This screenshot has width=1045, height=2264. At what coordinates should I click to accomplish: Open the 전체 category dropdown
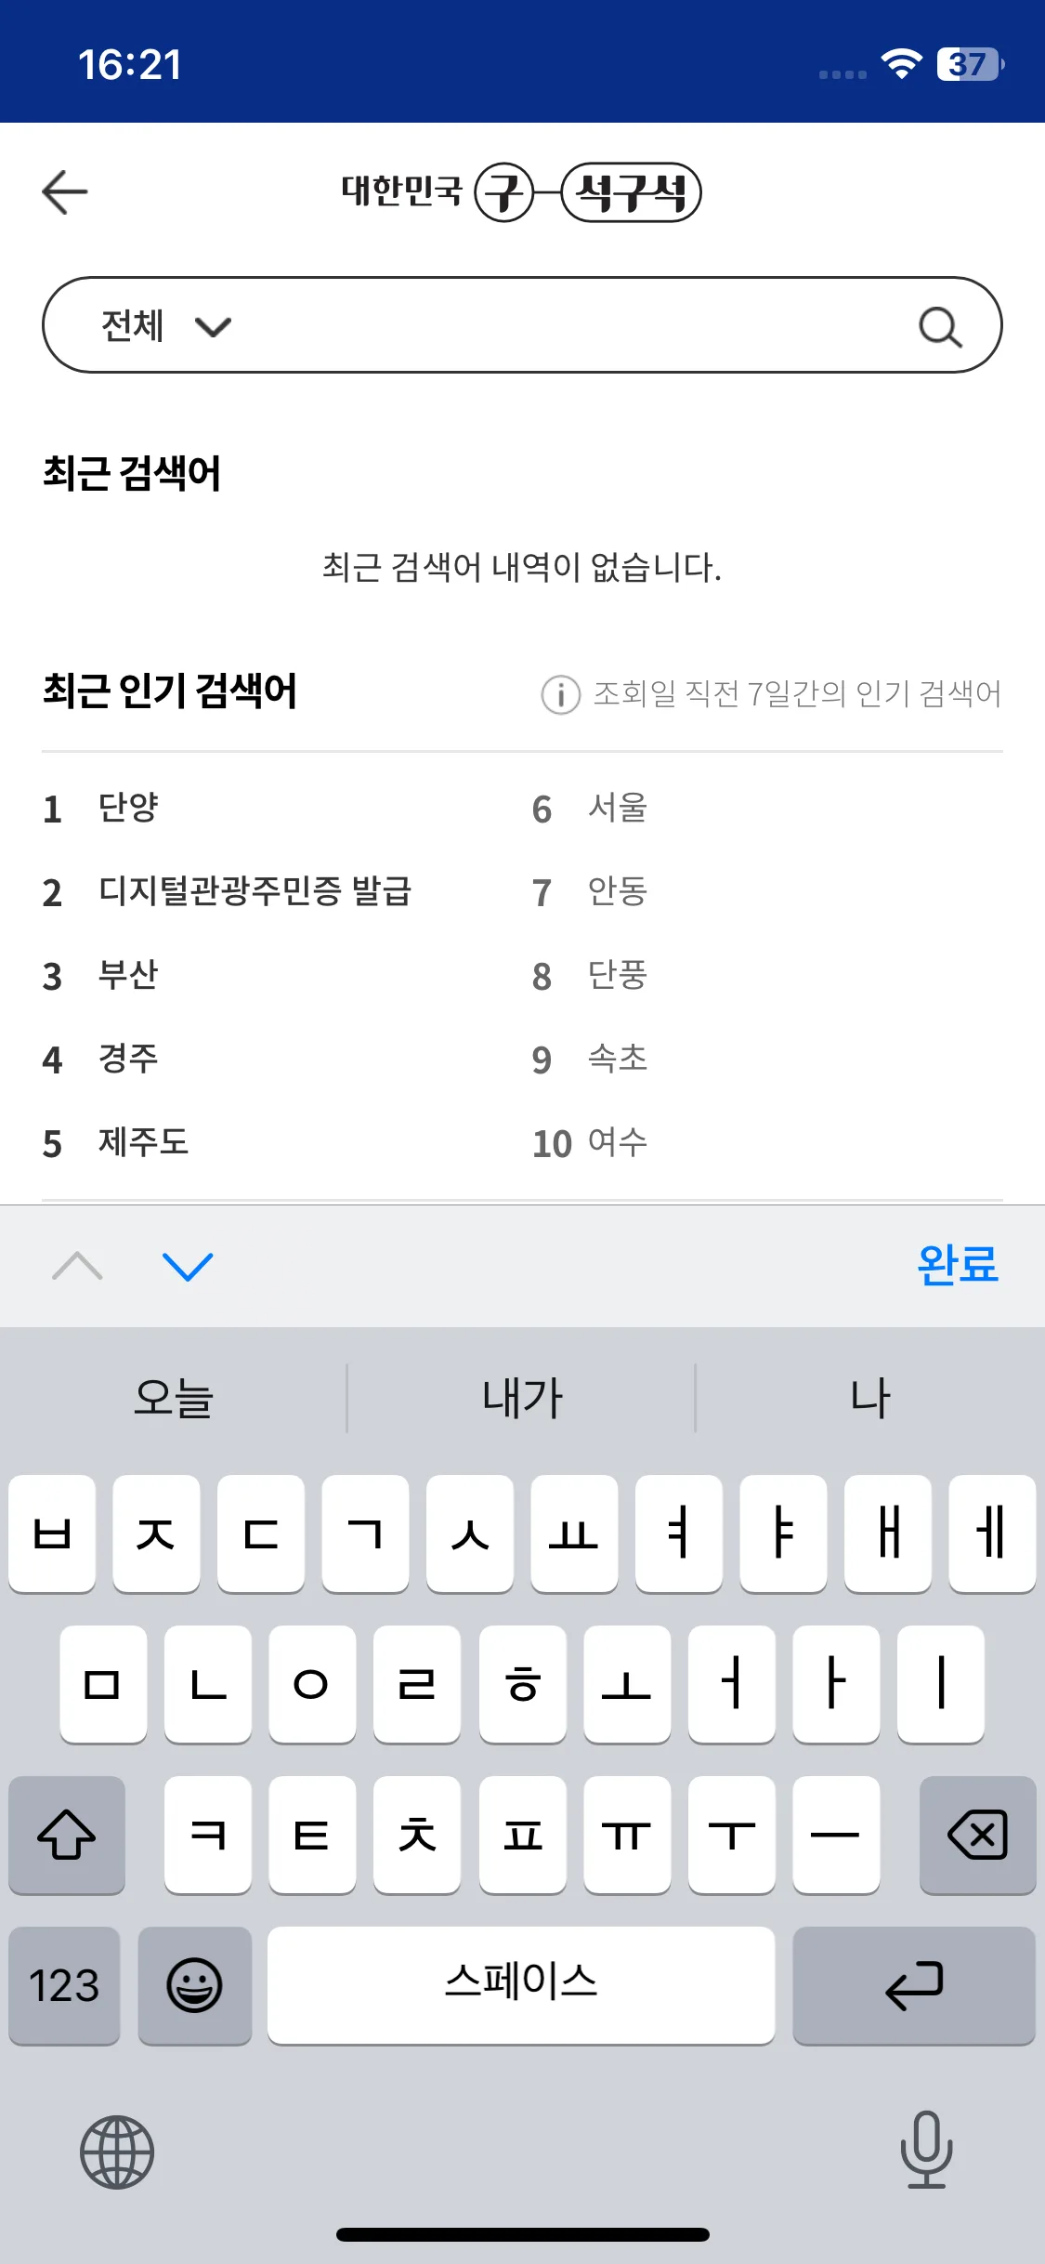click(165, 326)
